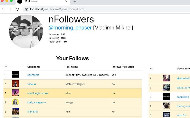Click the katie.kangaro.o avatar icon
The image size is (190, 118).
pos(15,102)
